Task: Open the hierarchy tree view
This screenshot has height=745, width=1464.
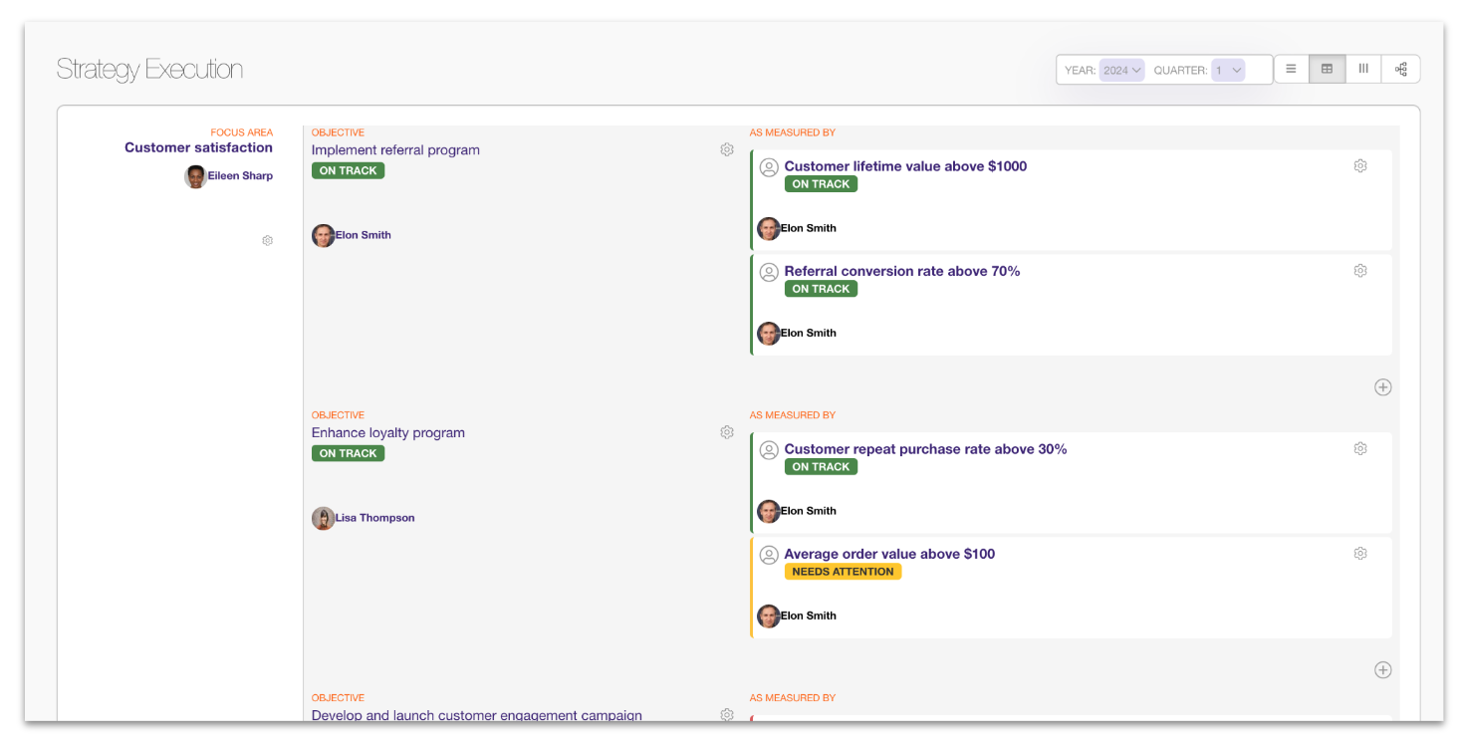Action: point(1400,70)
